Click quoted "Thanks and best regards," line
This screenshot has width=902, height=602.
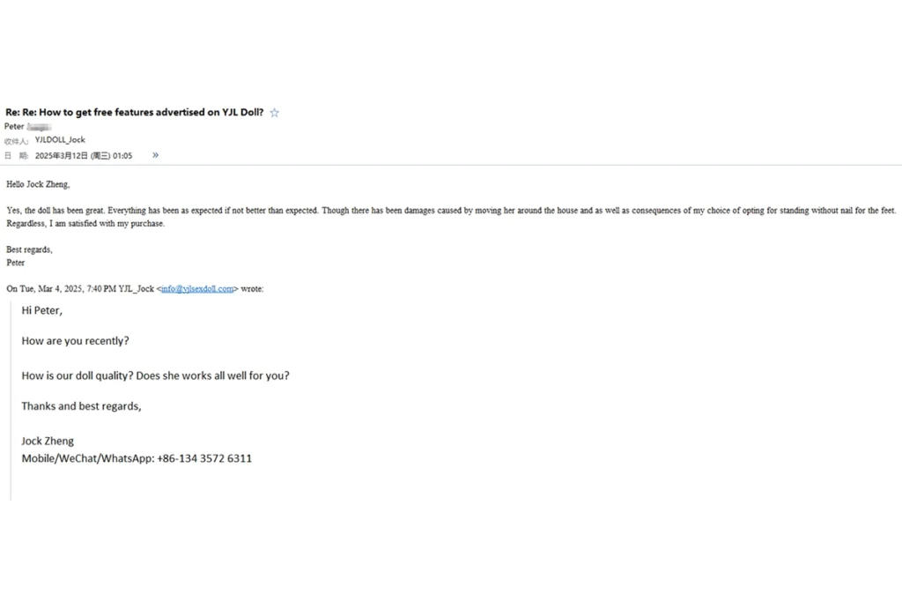(x=81, y=406)
